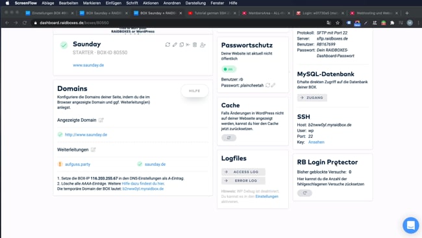Select the server sftp.raidboxes.de text
Screen dimensions: 422x238
(332, 38)
